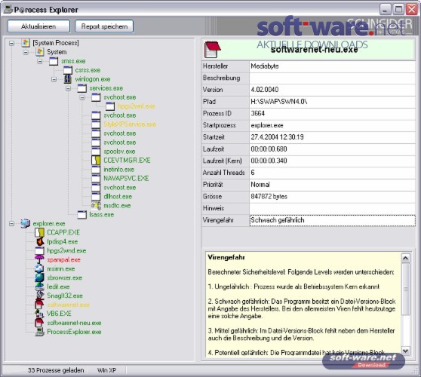Collapse the explorer.exe branch
This screenshot has width=421, height=377.
(x=11, y=223)
